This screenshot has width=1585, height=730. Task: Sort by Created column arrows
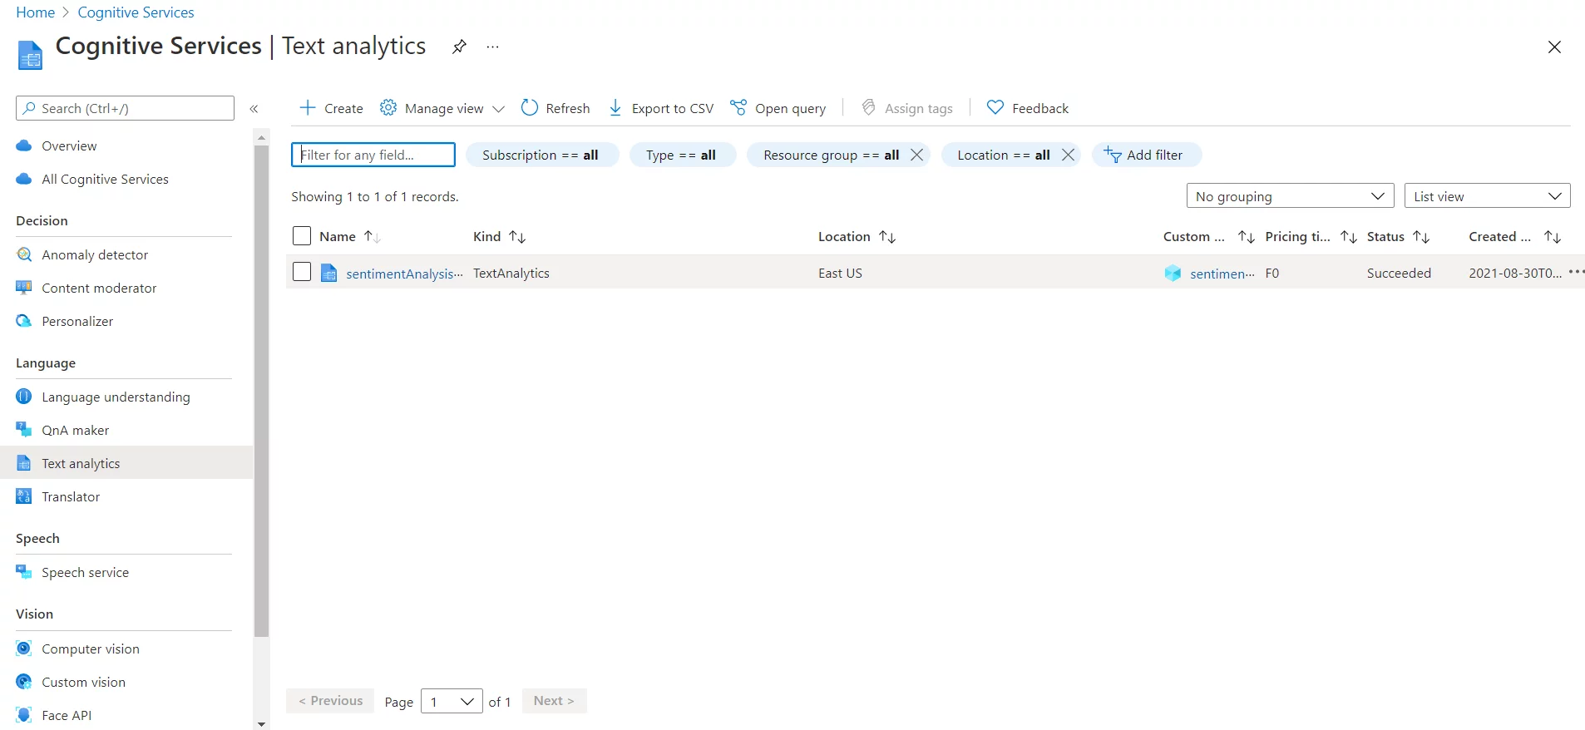point(1553,237)
